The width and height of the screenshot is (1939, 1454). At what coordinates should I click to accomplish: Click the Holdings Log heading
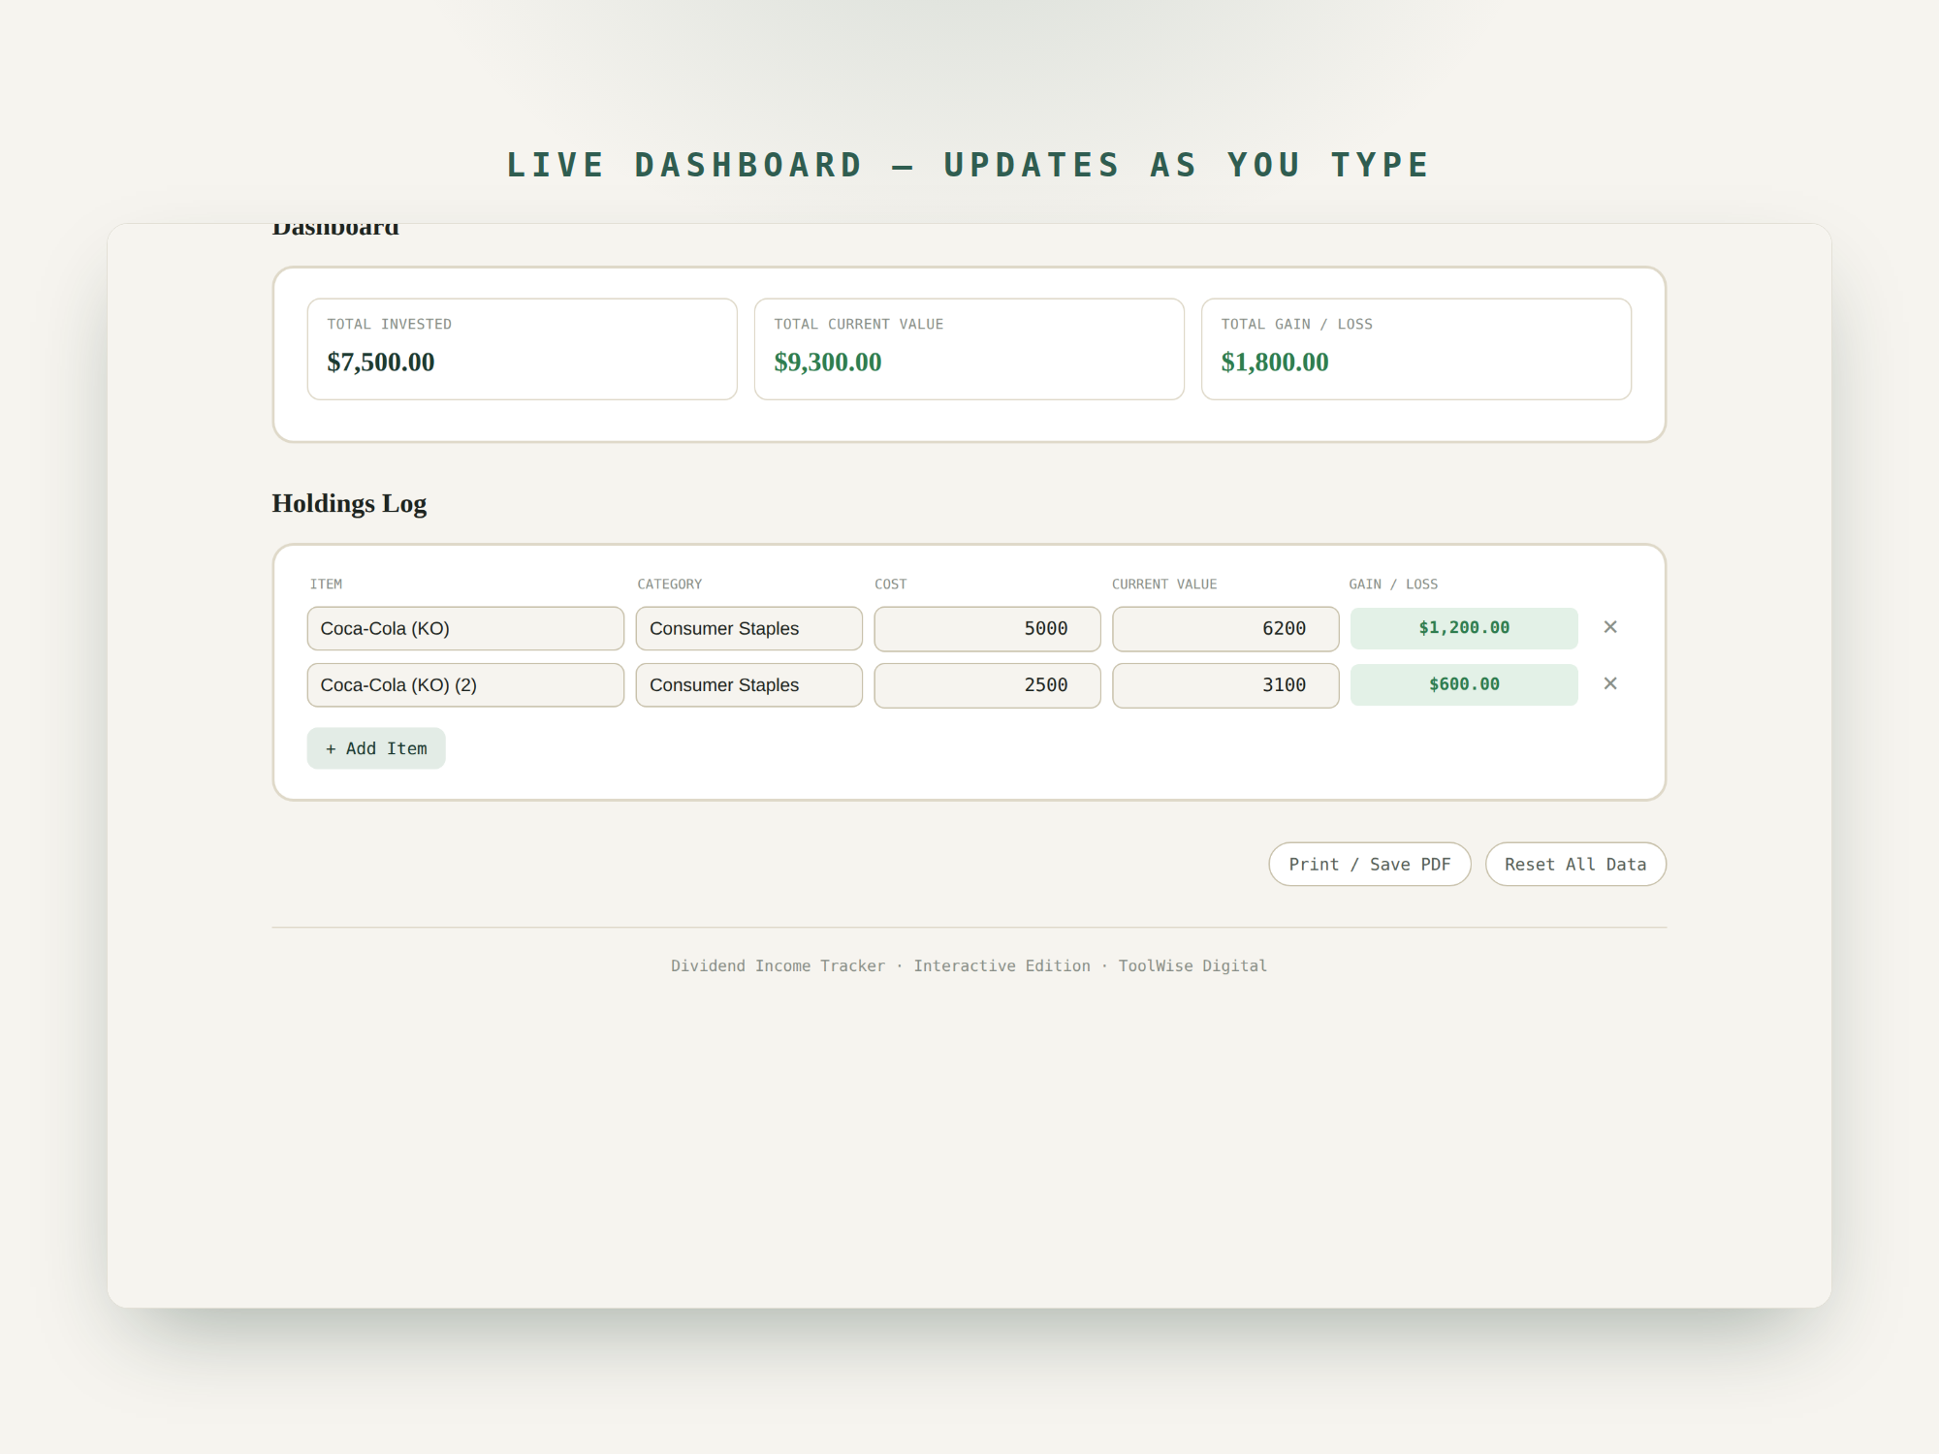click(x=349, y=503)
